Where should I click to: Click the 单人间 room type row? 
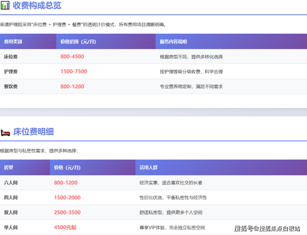coord(11,228)
